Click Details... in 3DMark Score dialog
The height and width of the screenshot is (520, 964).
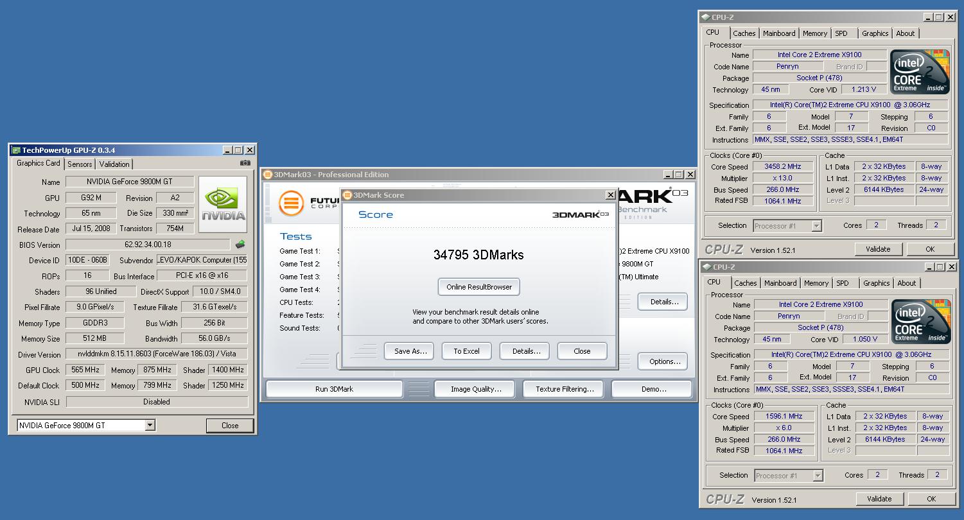525,351
